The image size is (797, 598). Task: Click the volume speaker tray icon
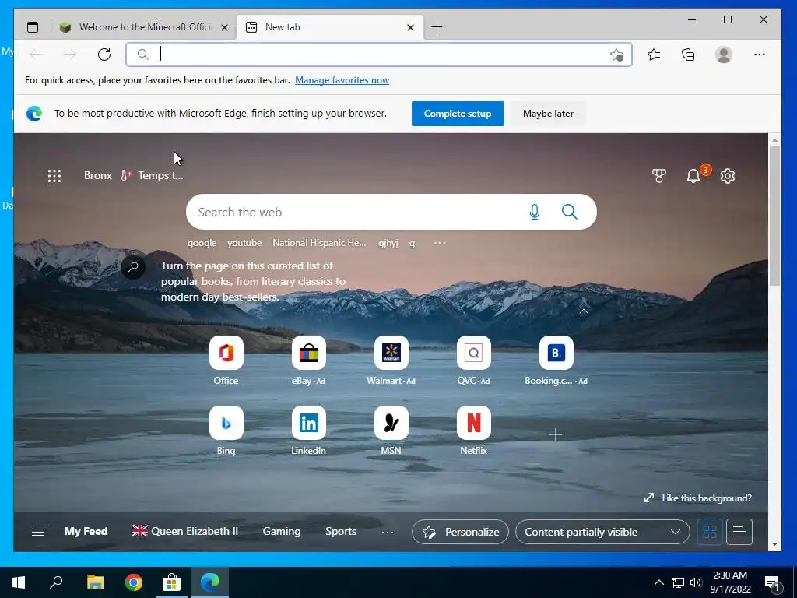696,582
